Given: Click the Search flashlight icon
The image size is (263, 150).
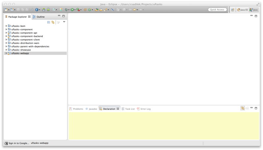Looking at the screenshot, I should 105,10.
